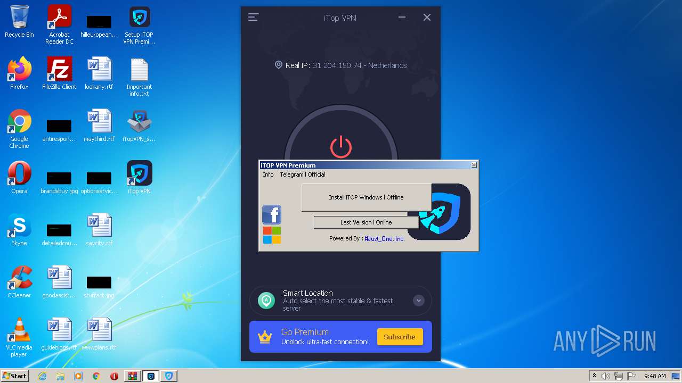This screenshot has width=682, height=383.
Task: Click the Subscribe button
Action: (x=400, y=337)
